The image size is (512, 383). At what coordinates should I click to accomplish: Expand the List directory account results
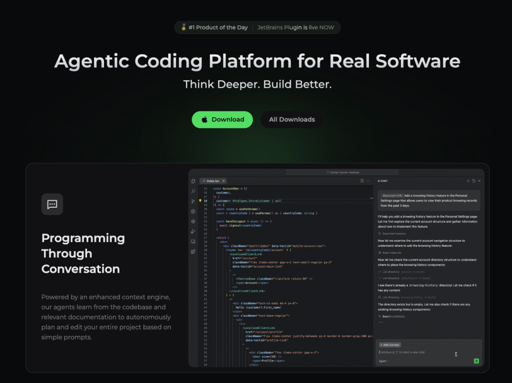coord(380,272)
